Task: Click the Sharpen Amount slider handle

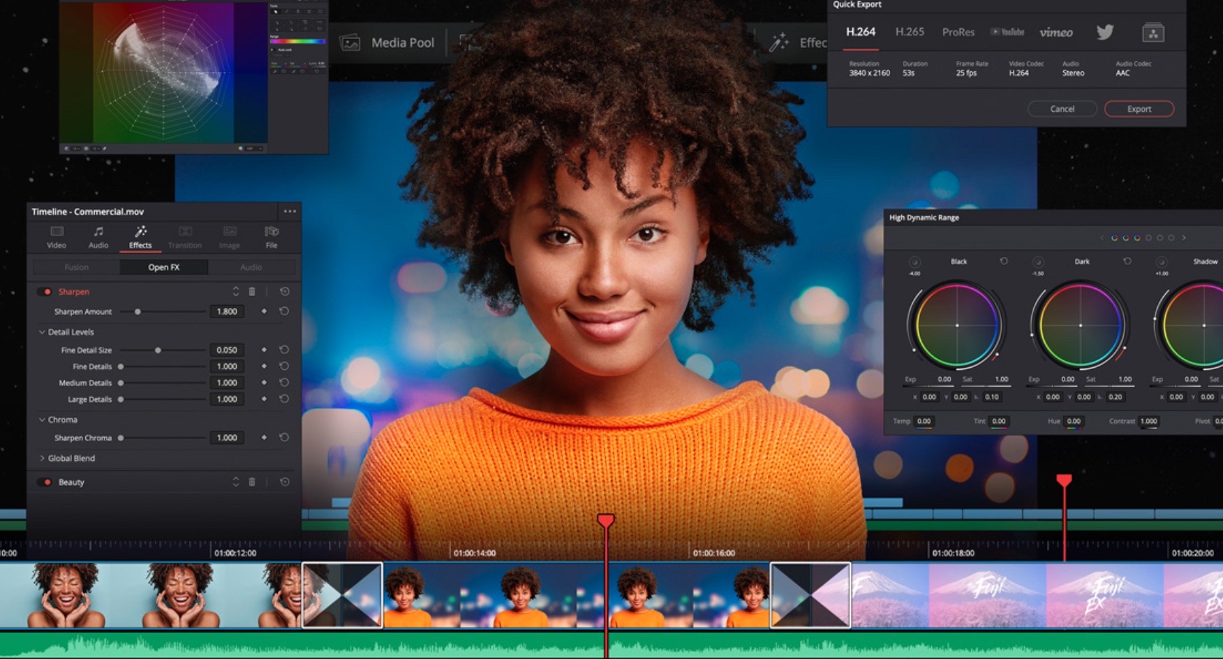Action: click(138, 312)
